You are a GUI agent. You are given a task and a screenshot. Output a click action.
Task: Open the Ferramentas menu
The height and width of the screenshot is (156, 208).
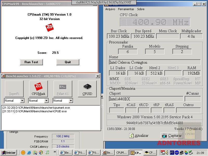[x=126, y=9]
